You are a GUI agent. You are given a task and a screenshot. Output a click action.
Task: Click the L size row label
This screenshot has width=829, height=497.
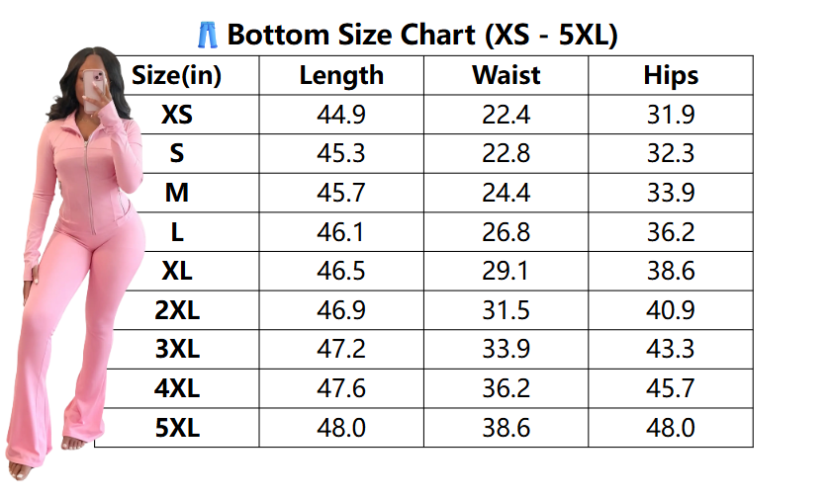click(x=177, y=232)
